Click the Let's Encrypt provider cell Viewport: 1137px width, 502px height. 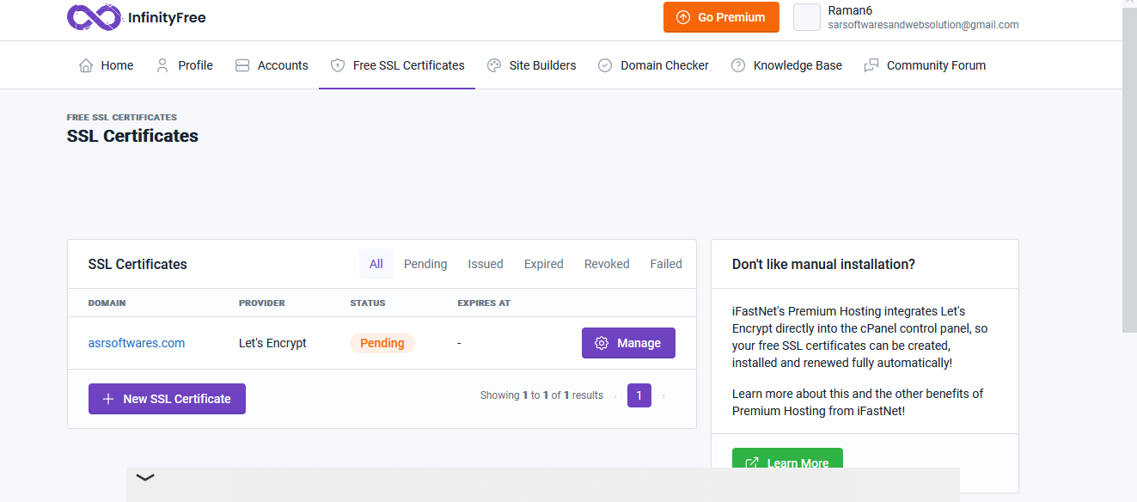click(x=272, y=343)
